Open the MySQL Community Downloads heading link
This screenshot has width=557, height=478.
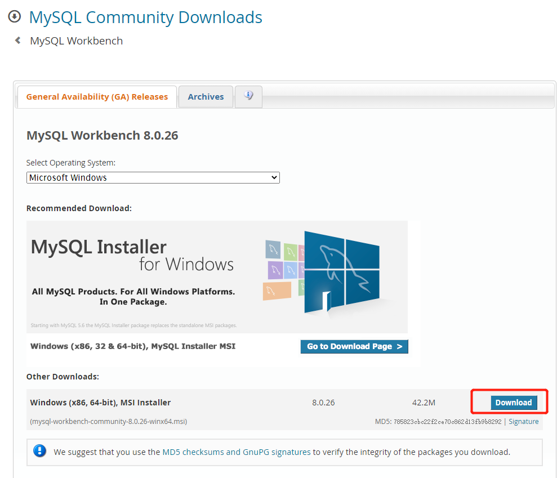(x=146, y=17)
